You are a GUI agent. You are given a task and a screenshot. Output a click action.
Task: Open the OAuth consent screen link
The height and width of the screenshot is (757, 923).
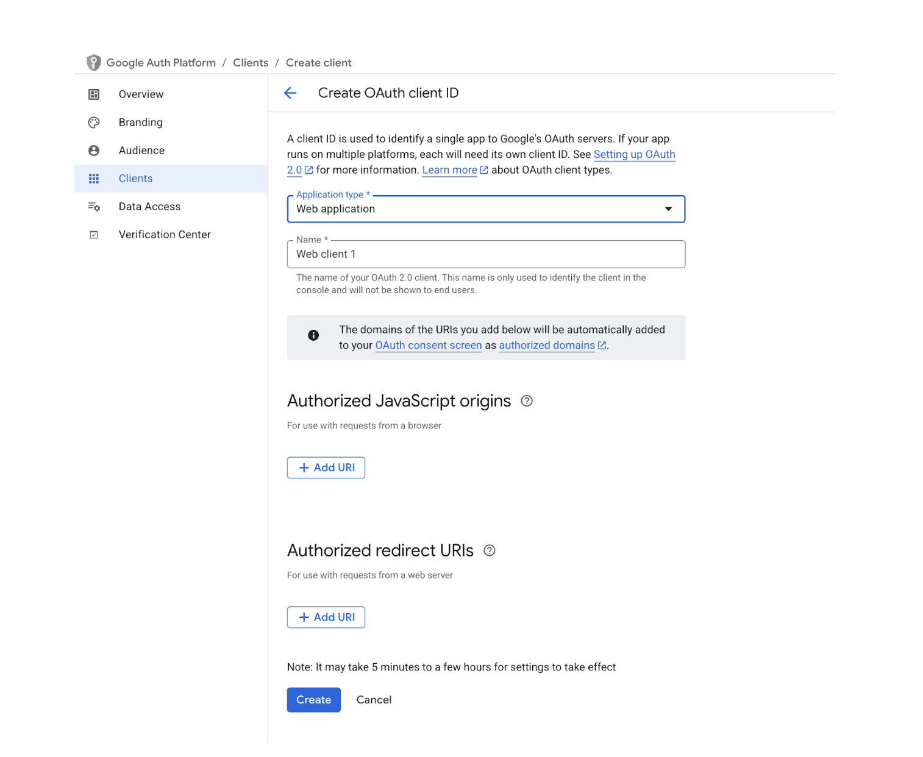pyautogui.click(x=429, y=346)
